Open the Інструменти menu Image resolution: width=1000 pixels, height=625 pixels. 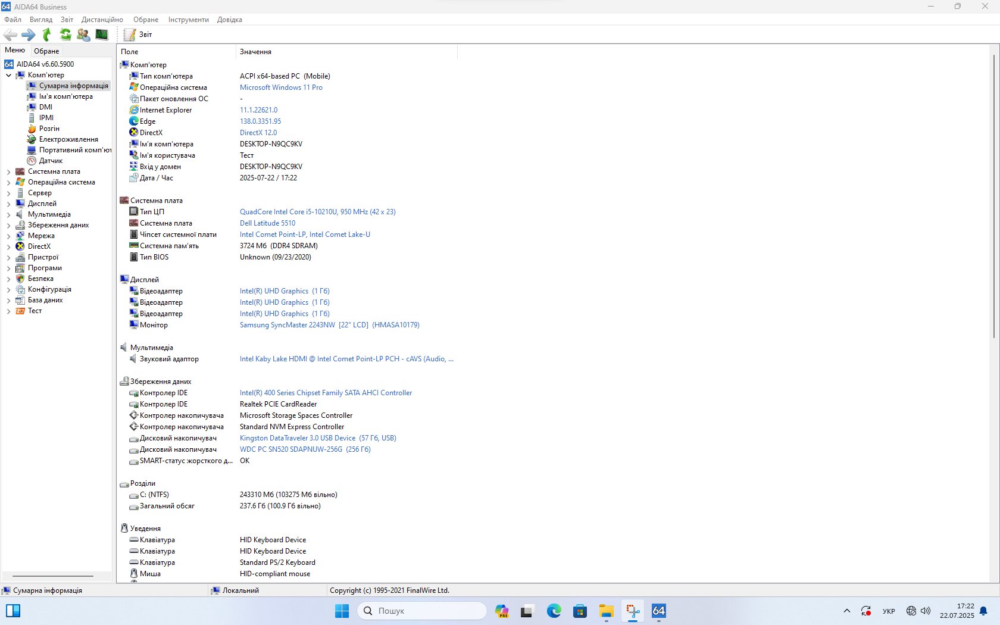(x=188, y=20)
